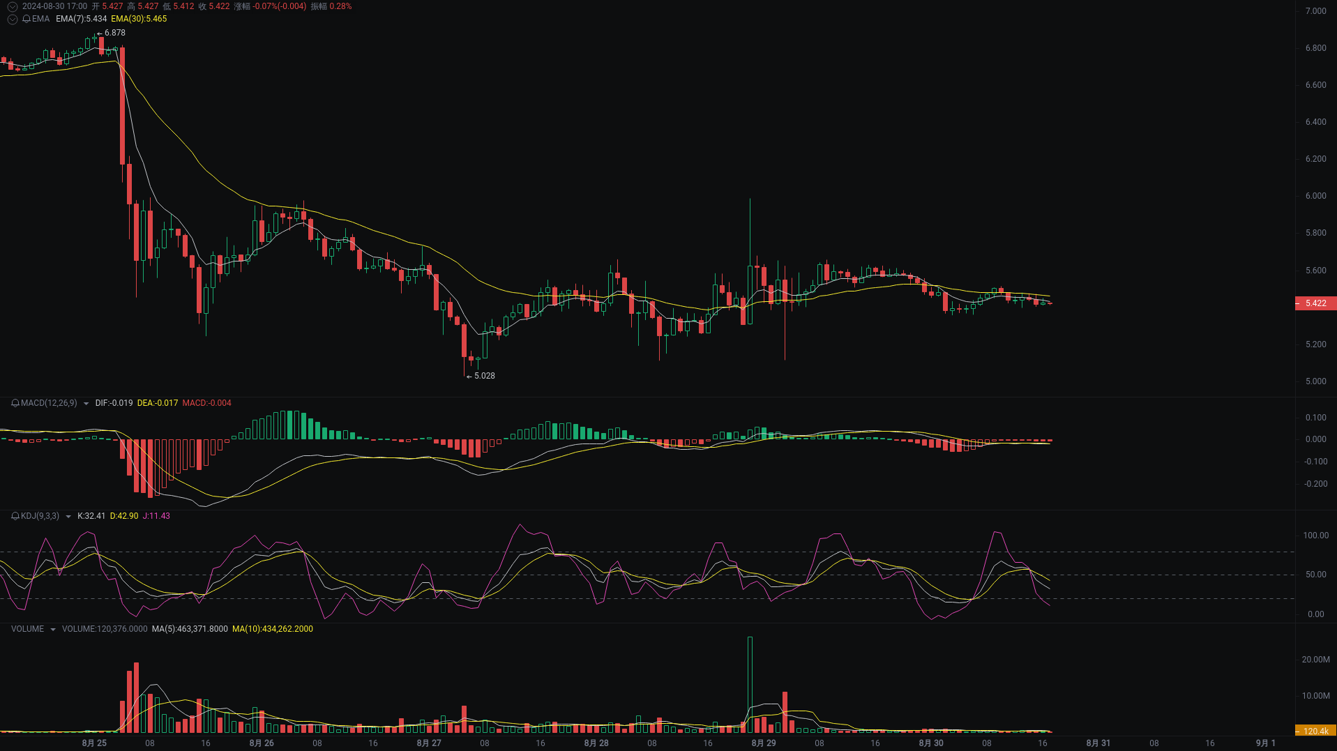Expand the VOLUME indicator dropdown
Screen dimensions: 1337x751
point(52,629)
